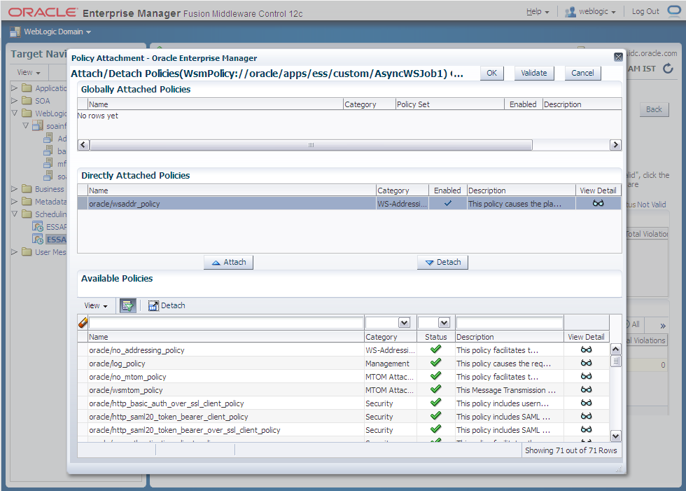This screenshot has height=491, width=686.
Task: View detail glasses for oracle/no_addressing_policy
Action: point(587,350)
